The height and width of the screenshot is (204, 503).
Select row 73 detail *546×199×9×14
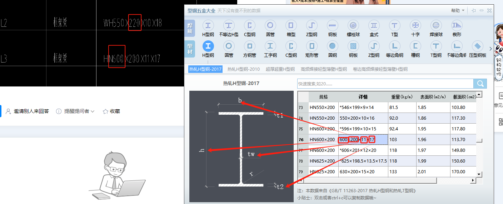click(x=363, y=108)
